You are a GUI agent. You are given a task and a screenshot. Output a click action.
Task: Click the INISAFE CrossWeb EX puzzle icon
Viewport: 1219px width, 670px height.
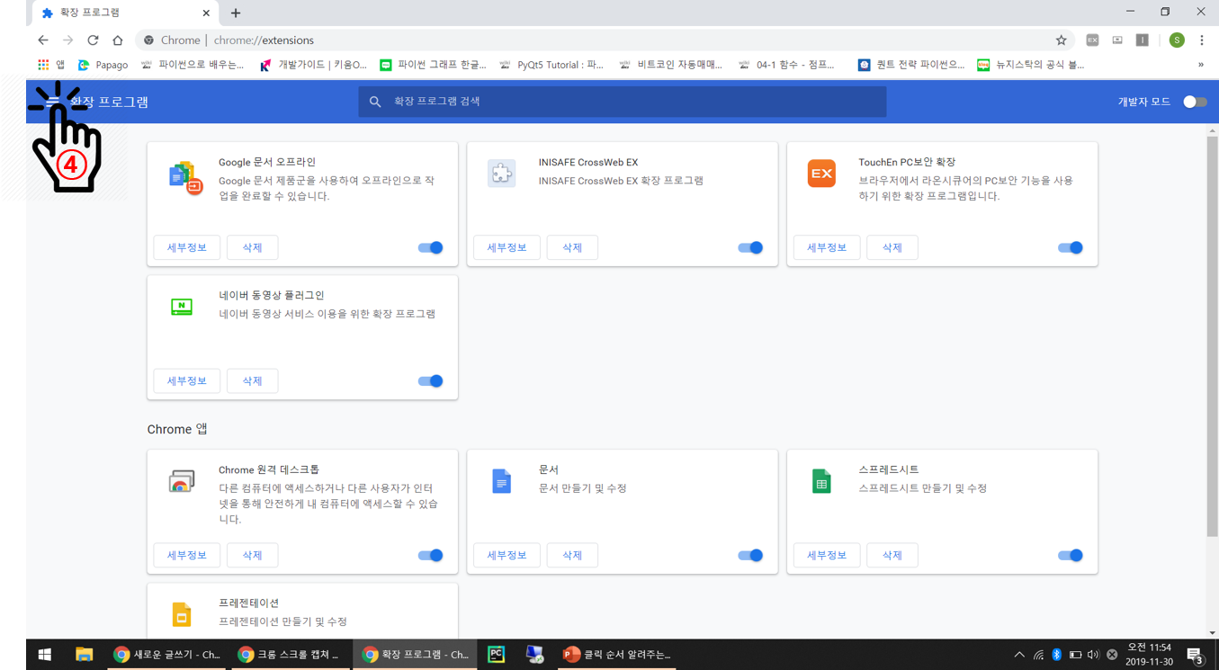tap(502, 173)
